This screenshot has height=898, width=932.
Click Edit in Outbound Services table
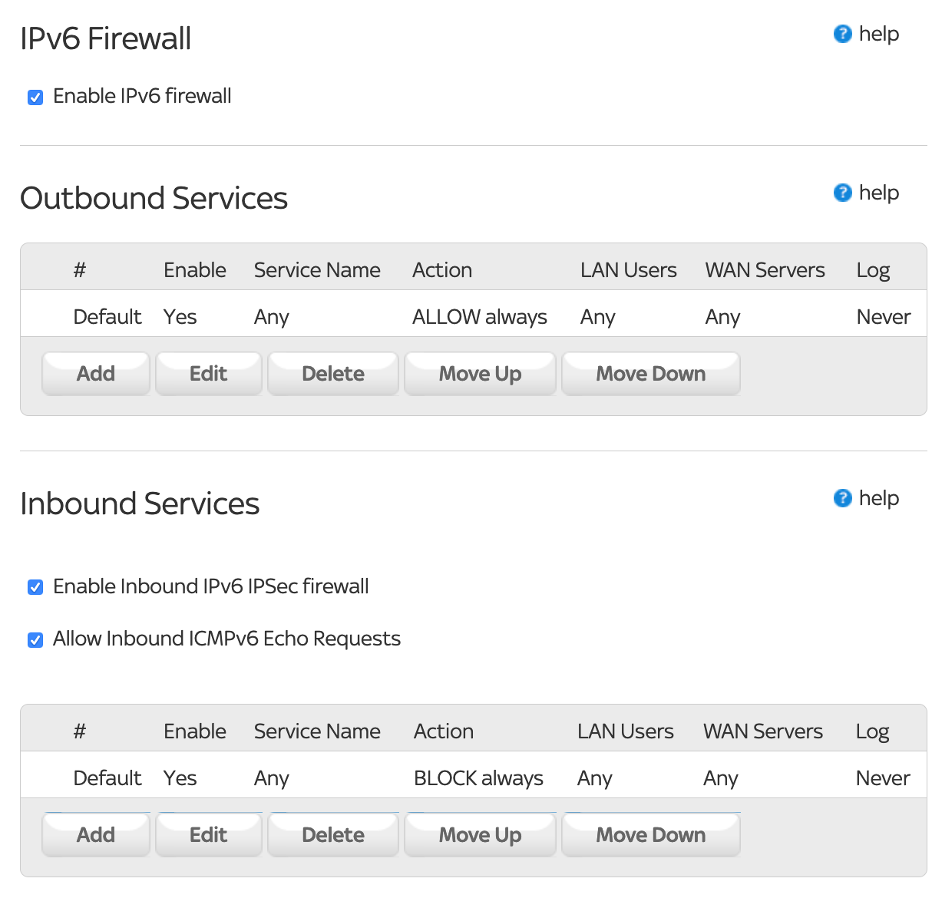(x=208, y=374)
